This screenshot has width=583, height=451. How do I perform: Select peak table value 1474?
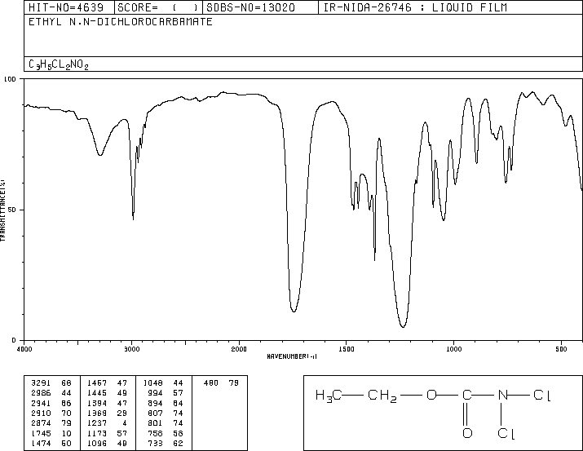pyautogui.click(x=41, y=443)
